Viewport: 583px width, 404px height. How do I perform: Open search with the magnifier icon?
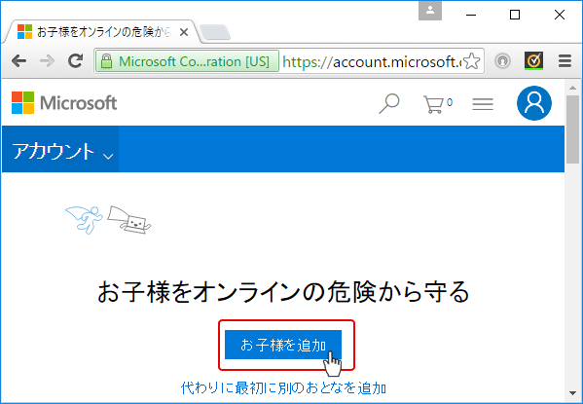tap(389, 103)
